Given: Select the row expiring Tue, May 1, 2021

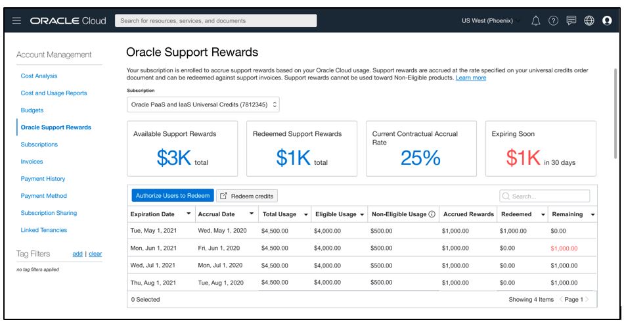Looking at the screenshot, I should coord(362,231).
